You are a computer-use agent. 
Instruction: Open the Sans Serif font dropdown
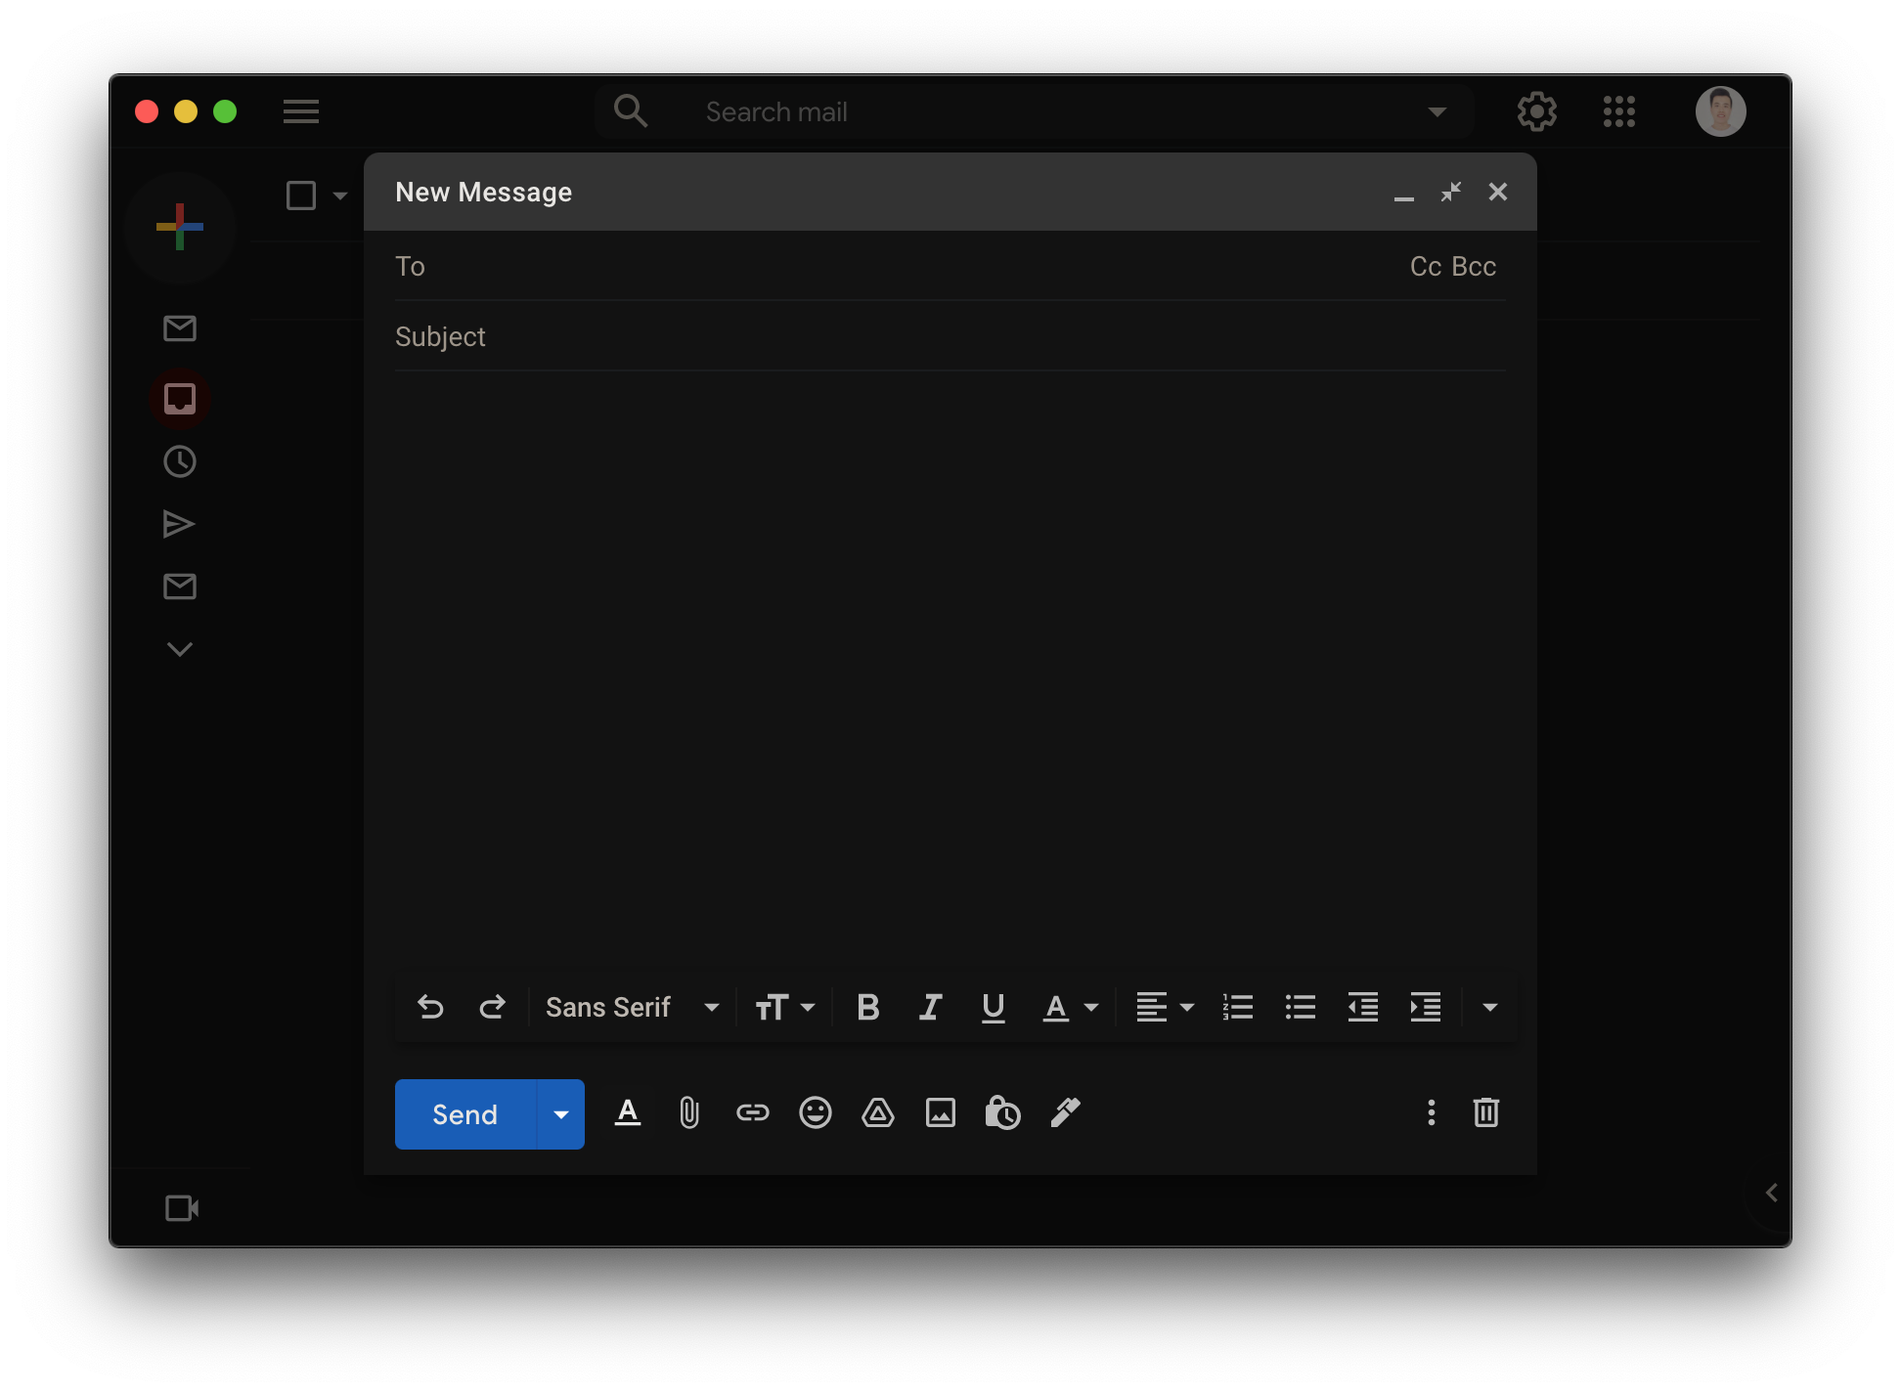[632, 1007]
